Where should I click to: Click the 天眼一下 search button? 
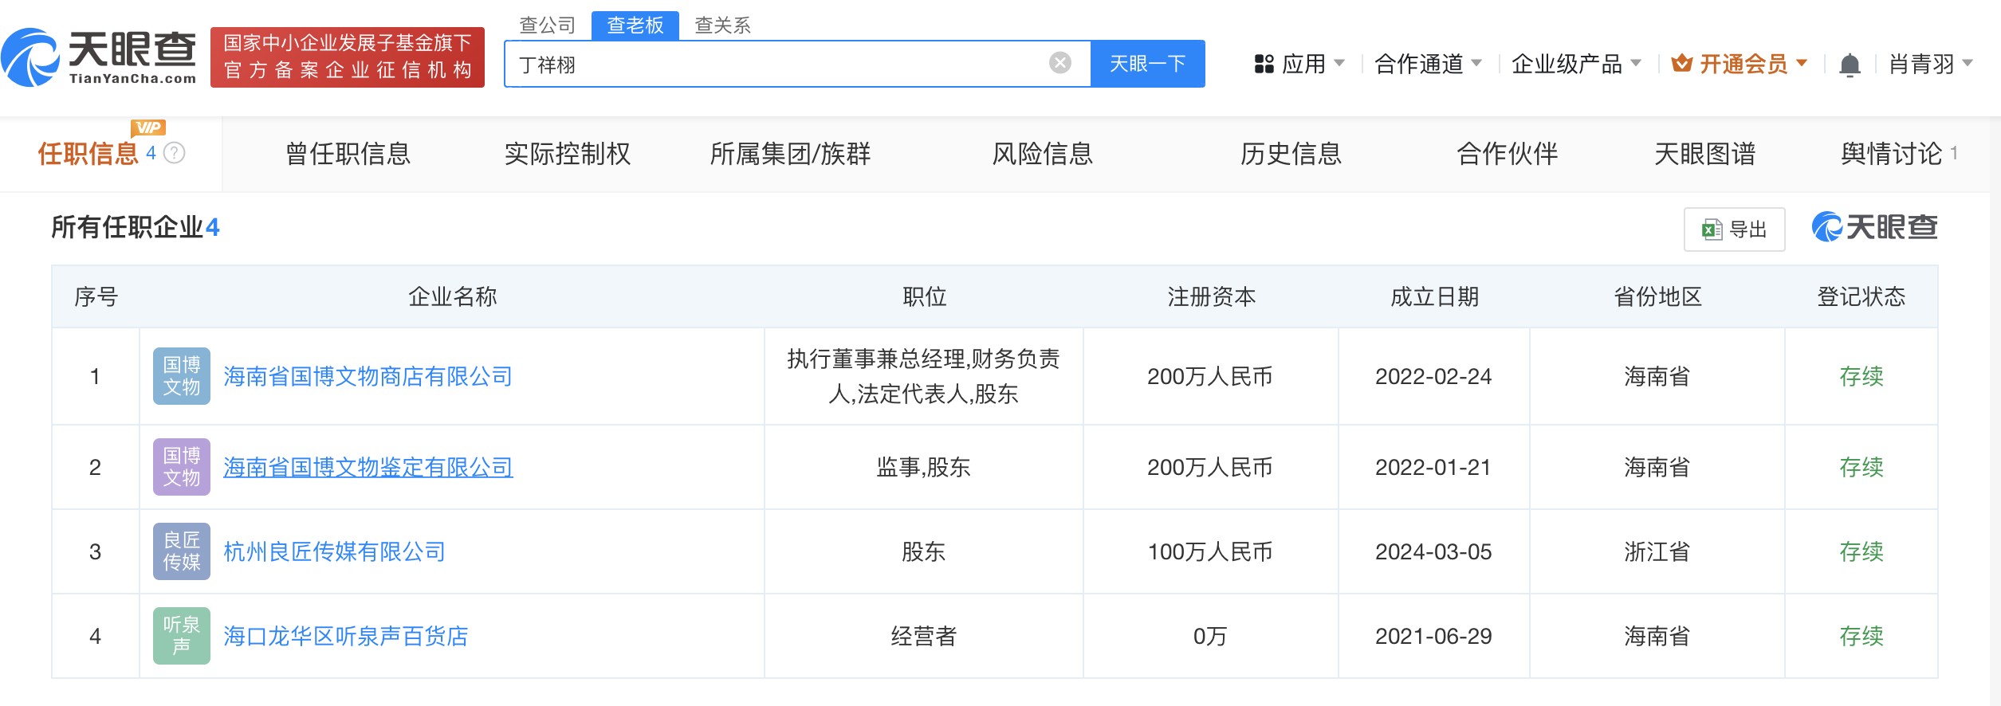pyautogui.click(x=1147, y=64)
